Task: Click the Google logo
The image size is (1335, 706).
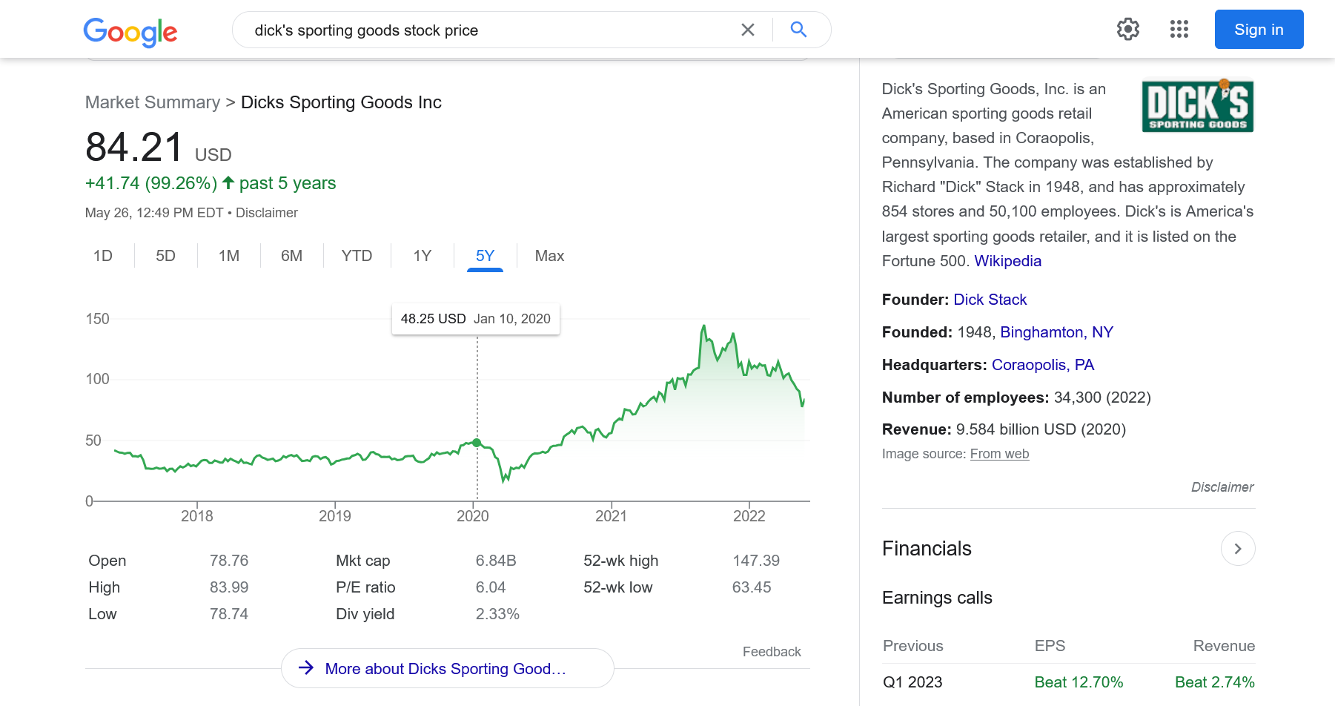Action: 130,31
